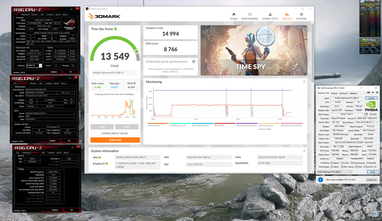Open the System information three-dot menu
382x221 pixels.
(304, 151)
